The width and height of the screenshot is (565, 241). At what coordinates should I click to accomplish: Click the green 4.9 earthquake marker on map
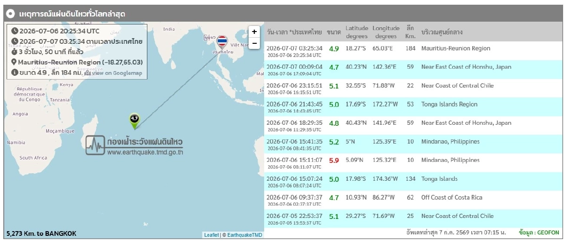point(135,121)
